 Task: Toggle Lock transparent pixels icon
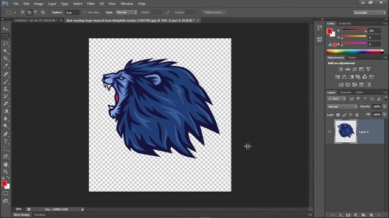[338, 114]
